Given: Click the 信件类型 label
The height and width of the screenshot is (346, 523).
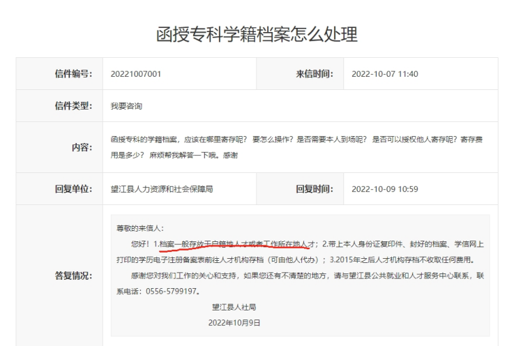Looking at the screenshot, I should click(x=73, y=106).
